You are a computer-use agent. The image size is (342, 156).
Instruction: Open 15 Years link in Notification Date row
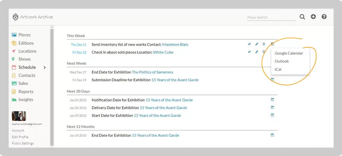(x=169, y=100)
